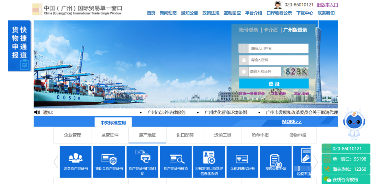Select the 中央标准应用 tab
Screen dimensions: 371x184
(113, 123)
